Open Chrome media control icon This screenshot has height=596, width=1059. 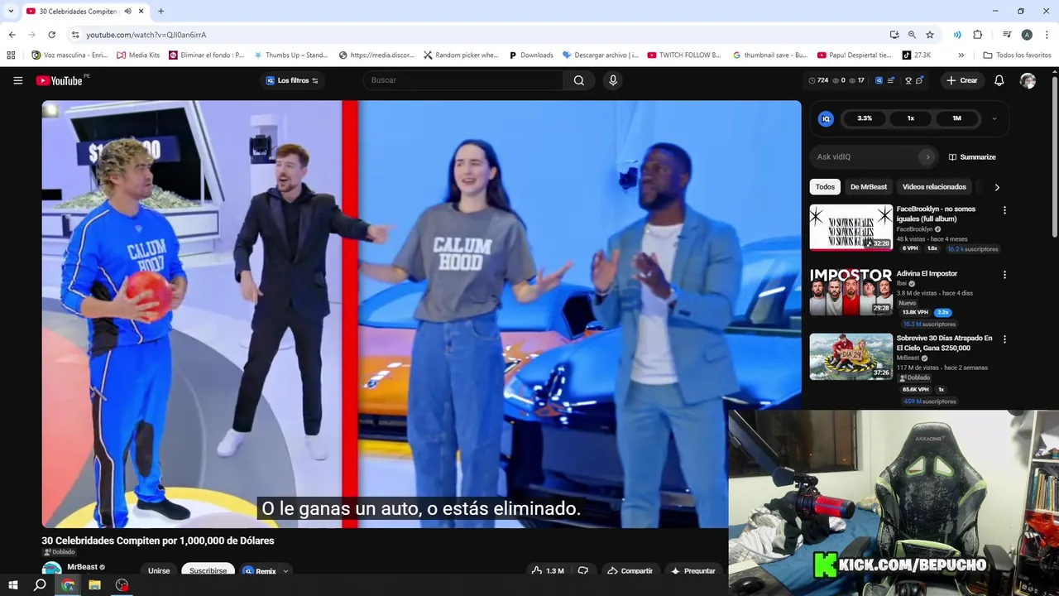(1007, 35)
